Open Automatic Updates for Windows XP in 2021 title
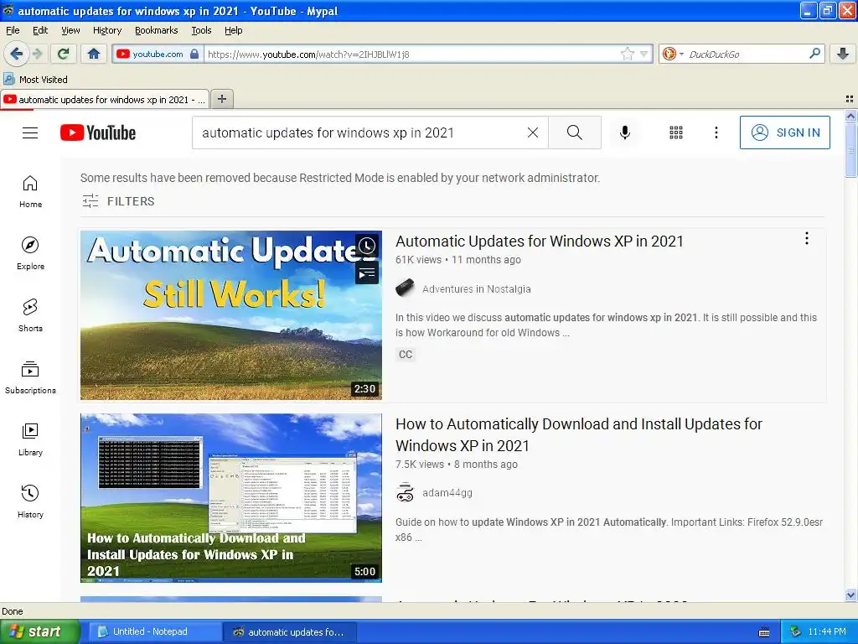 (539, 241)
